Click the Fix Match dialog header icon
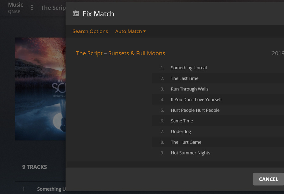 click(x=76, y=14)
